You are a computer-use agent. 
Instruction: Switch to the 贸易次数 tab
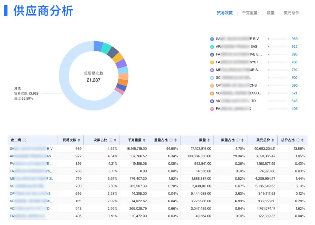225,13
